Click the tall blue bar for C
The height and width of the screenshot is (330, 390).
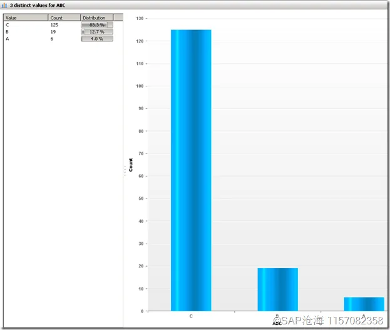click(191, 170)
